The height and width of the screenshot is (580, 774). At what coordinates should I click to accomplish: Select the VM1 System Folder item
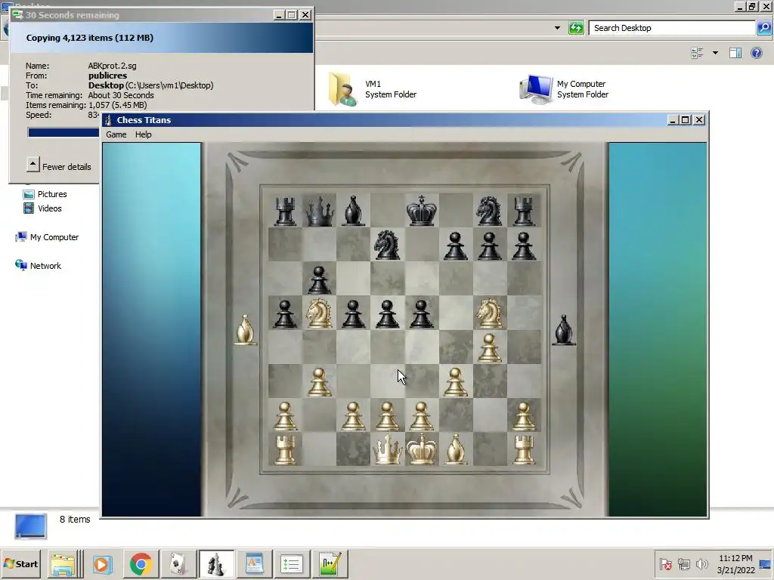(x=373, y=89)
